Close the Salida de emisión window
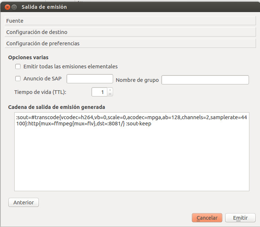This screenshot has height=227, width=260. click(7, 7)
